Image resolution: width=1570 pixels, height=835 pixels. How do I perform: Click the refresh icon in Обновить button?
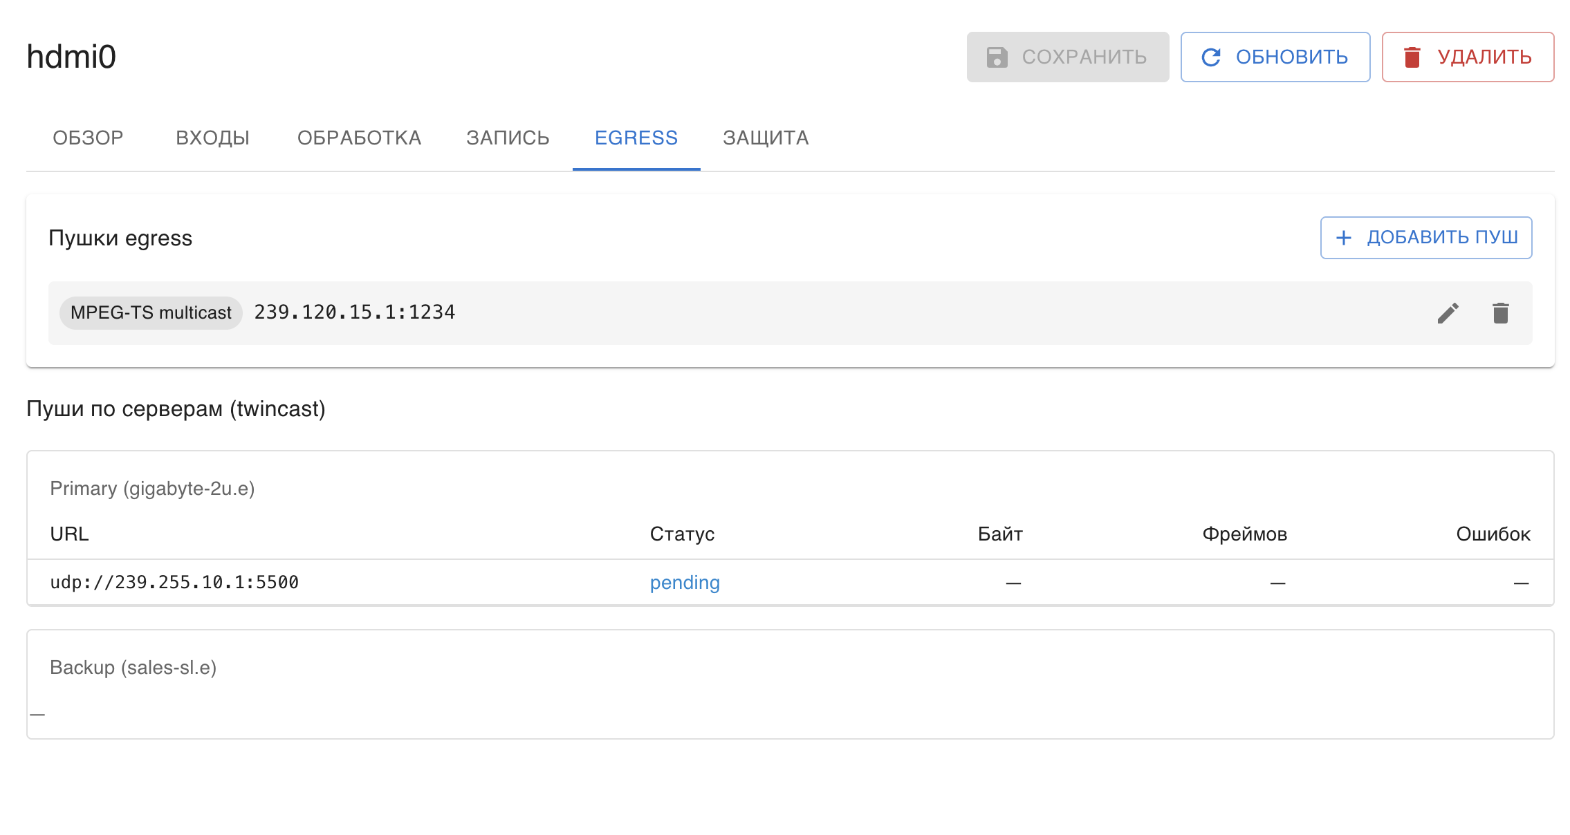pyautogui.click(x=1211, y=57)
